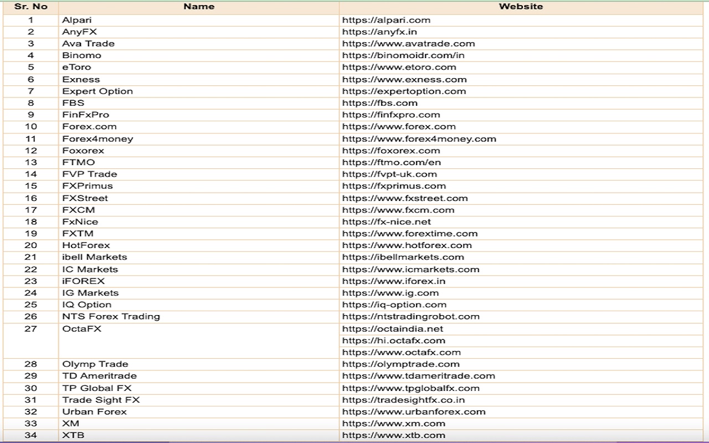Open the https://alpari.com website cell
The width and height of the screenshot is (709, 443).
(x=521, y=20)
